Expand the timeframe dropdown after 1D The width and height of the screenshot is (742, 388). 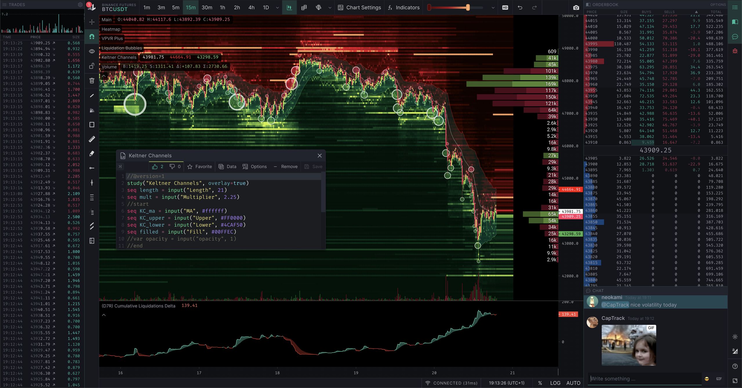pyautogui.click(x=277, y=8)
